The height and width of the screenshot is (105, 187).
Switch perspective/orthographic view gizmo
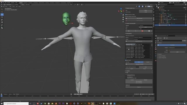(123, 22)
